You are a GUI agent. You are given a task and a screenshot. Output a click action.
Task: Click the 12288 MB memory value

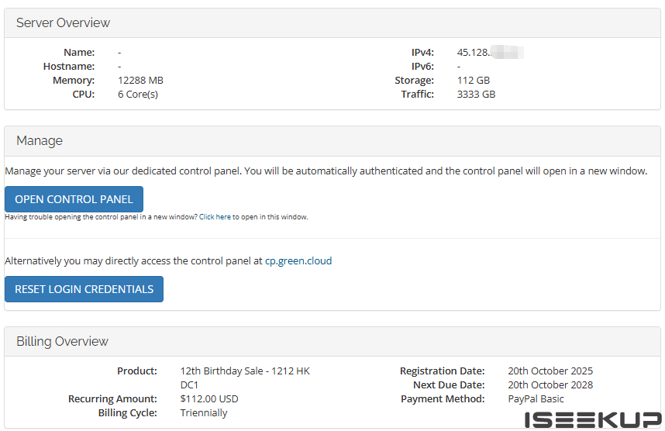(140, 81)
